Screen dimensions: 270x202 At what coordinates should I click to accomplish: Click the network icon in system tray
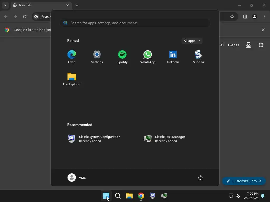tap(231, 196)
